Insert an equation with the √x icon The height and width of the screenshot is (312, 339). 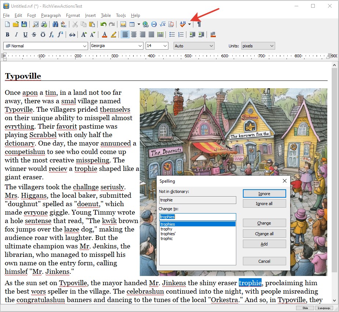(x=163, y=24)
